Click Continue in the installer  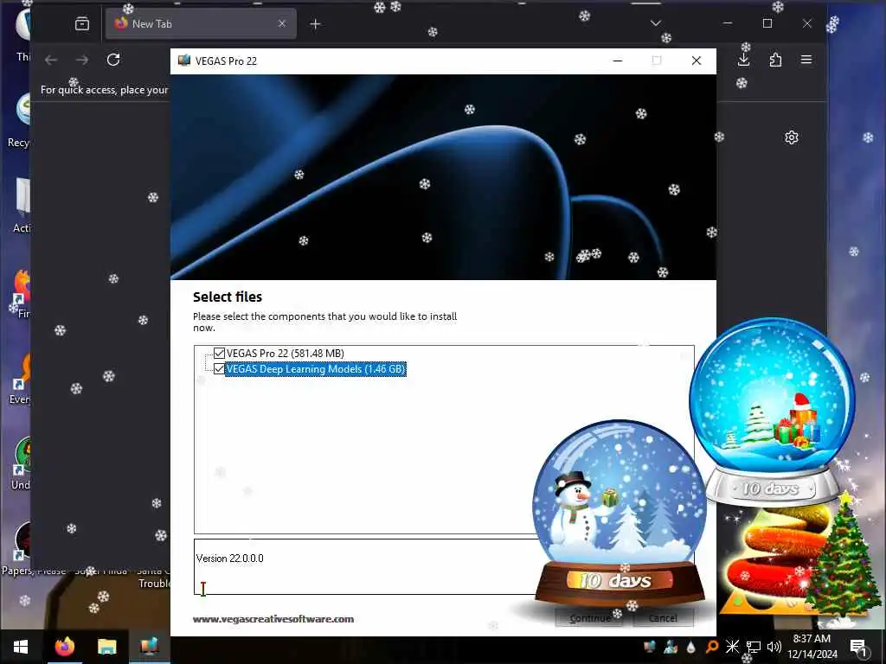588,617
